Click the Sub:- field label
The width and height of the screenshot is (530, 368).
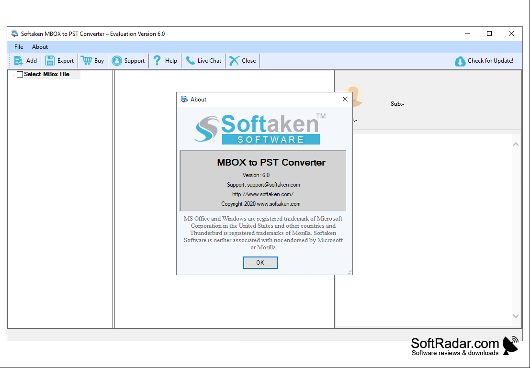(x=397, y=104)
